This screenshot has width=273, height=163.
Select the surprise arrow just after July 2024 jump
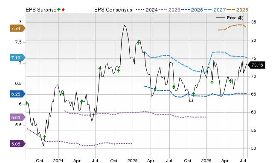(x=100, y=68)
